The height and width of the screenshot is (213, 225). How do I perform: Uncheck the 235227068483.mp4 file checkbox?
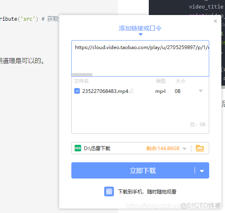click(x=77, y=91)
